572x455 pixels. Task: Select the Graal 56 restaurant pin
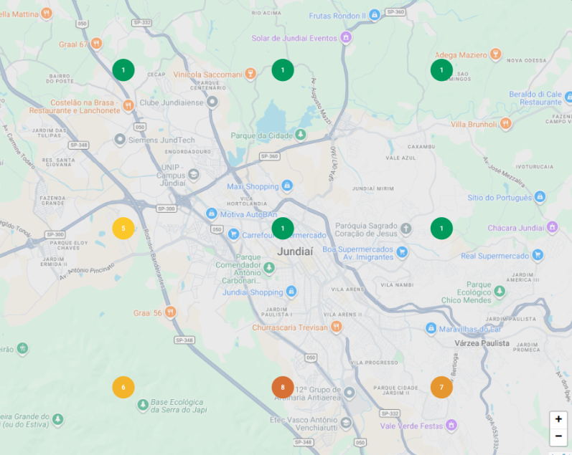(x=170, y=312)
